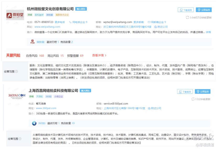The image size is (218, 150).
Task: Click envelope icon beside 同邮箱企业
Action: click(x=149, y=22)
